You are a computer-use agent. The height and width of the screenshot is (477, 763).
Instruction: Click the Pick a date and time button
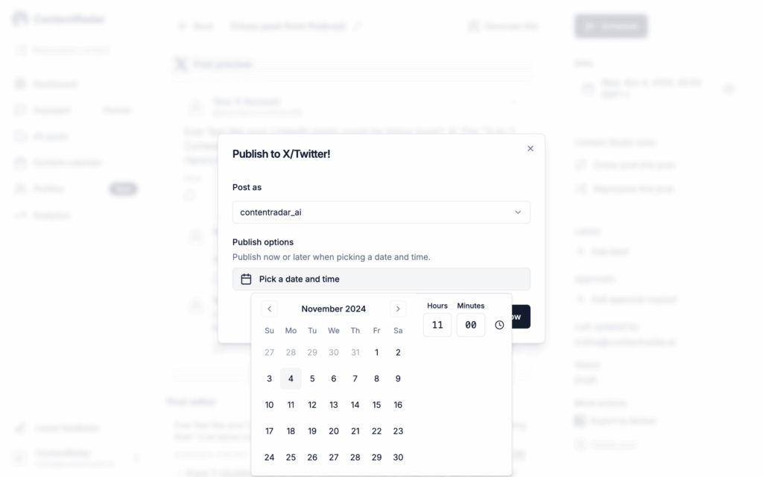coord(381,279)
